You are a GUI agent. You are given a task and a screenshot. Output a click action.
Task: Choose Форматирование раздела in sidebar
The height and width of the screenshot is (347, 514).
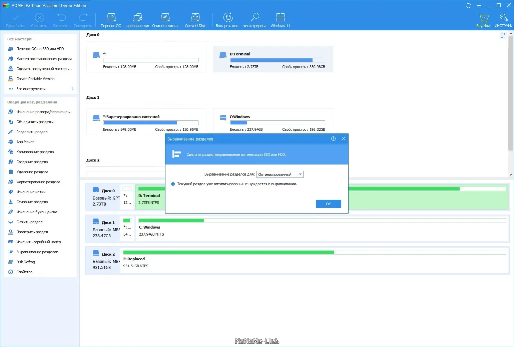click(x=40, y=182)
